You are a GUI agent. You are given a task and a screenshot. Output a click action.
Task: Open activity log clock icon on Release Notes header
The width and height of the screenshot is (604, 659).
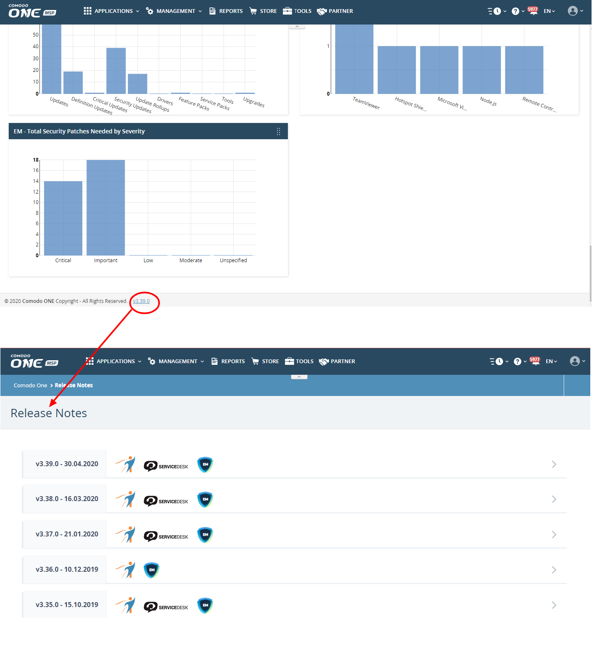coord(499,361)
